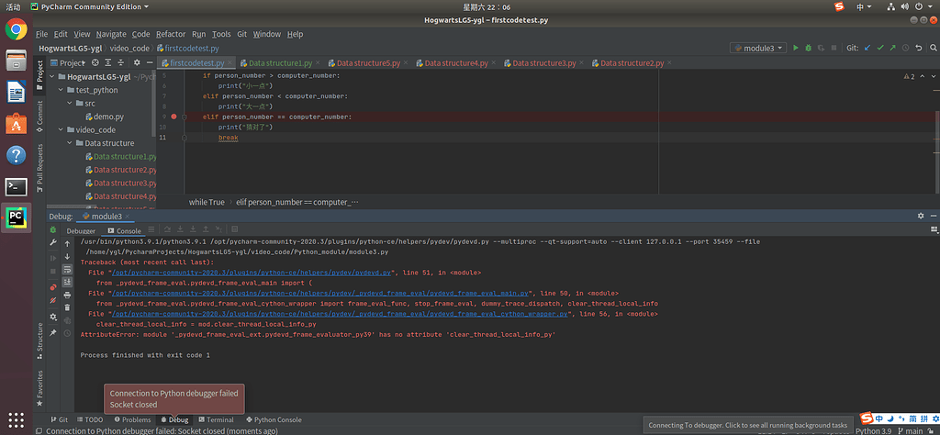This screenshot has width=940, height=435.
Task: Open the module3 run configuration dropdown
Action: tap(757, 48)
